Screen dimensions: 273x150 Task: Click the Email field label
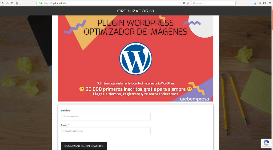(x=64, y=125)
